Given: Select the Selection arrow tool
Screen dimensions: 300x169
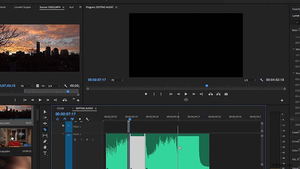Looking at the screenshot, I should [x=45, y=112].
